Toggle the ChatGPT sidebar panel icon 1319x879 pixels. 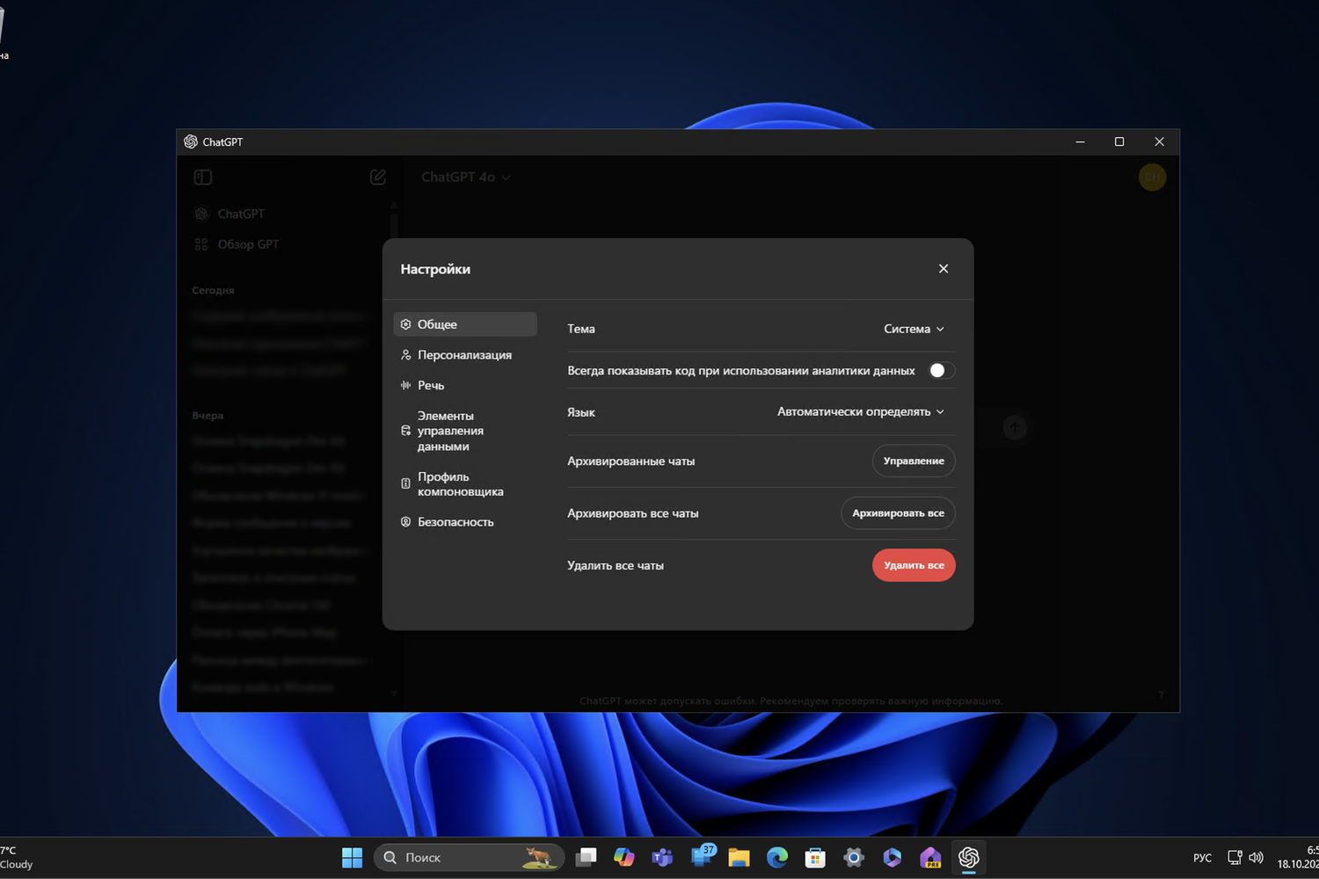(203, 178)
